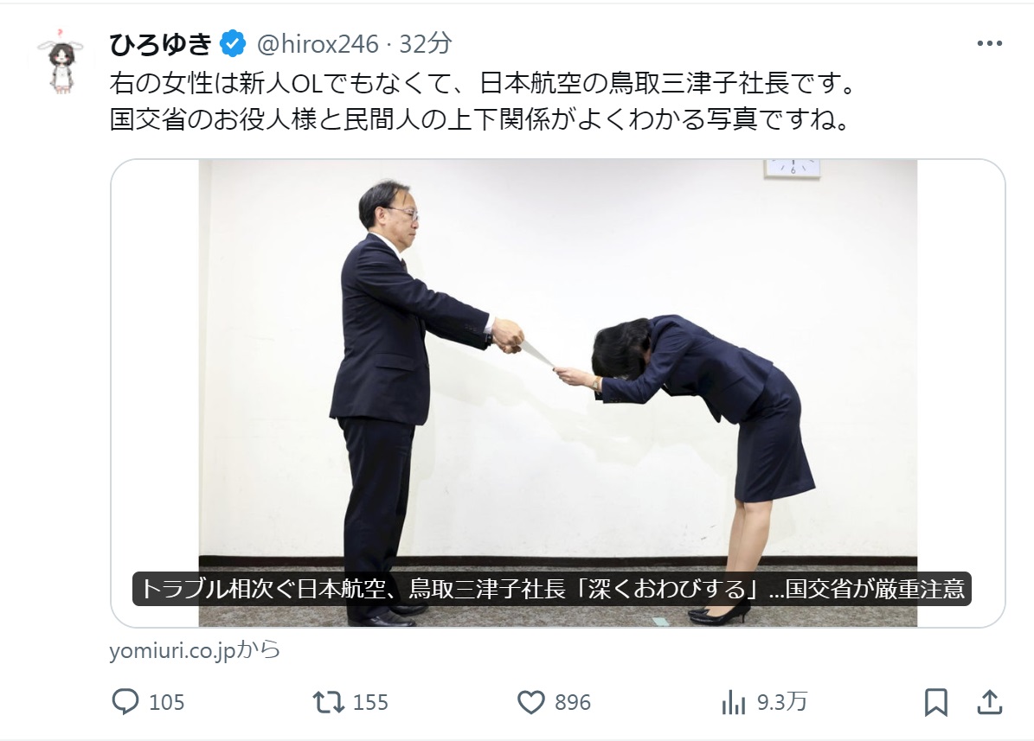Open the share post icon

(x=989, y=702)
